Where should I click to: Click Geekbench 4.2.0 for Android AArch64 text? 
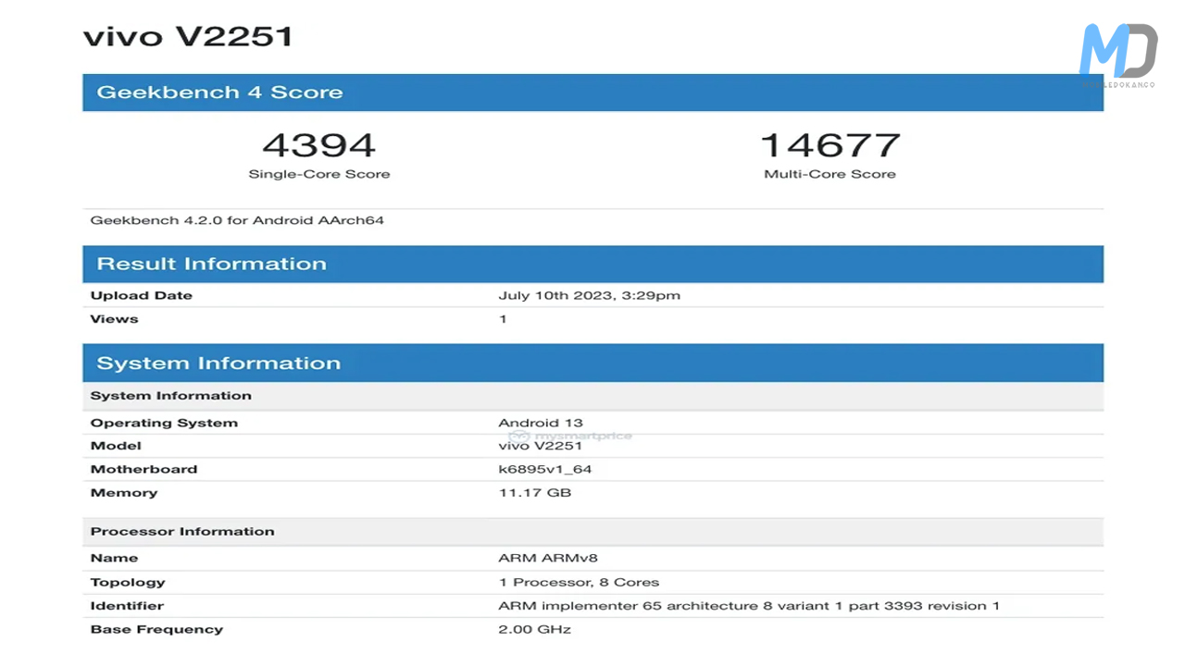click(x=237, y=220)
